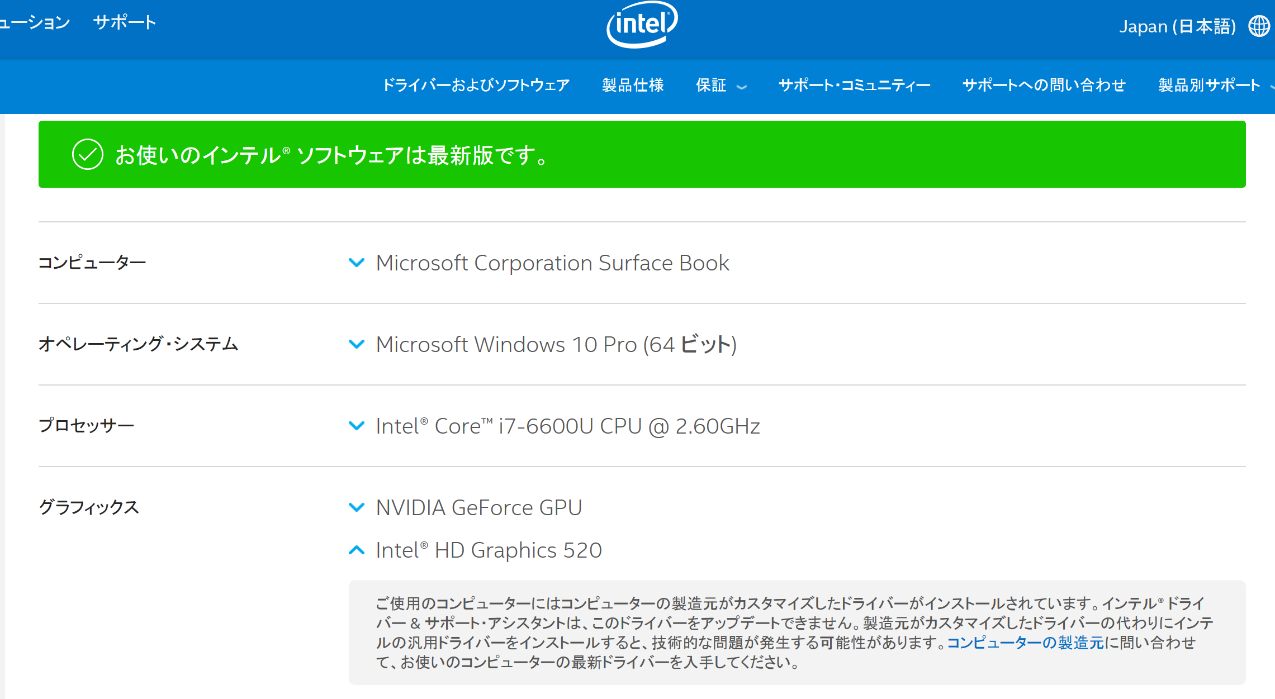Open the 保証 dropdown menu
Viewport: 1275px width, 699px height.
coord(721,85)
